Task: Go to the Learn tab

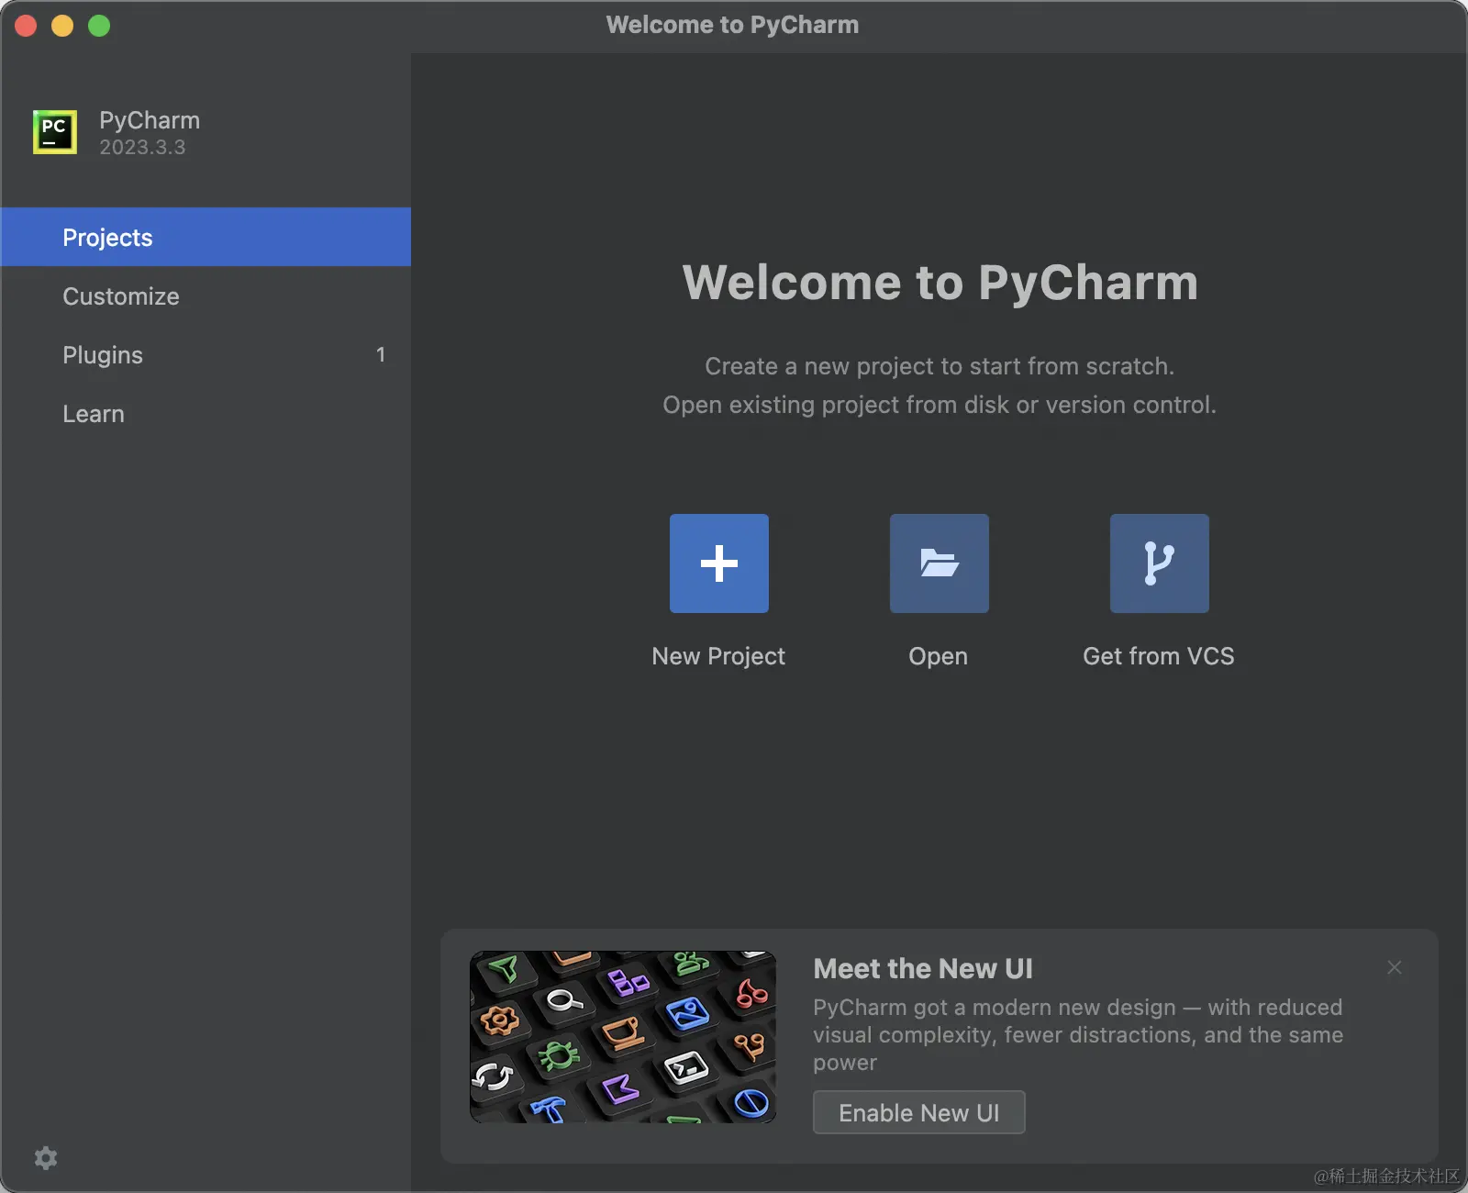Action: coord(206,413)
